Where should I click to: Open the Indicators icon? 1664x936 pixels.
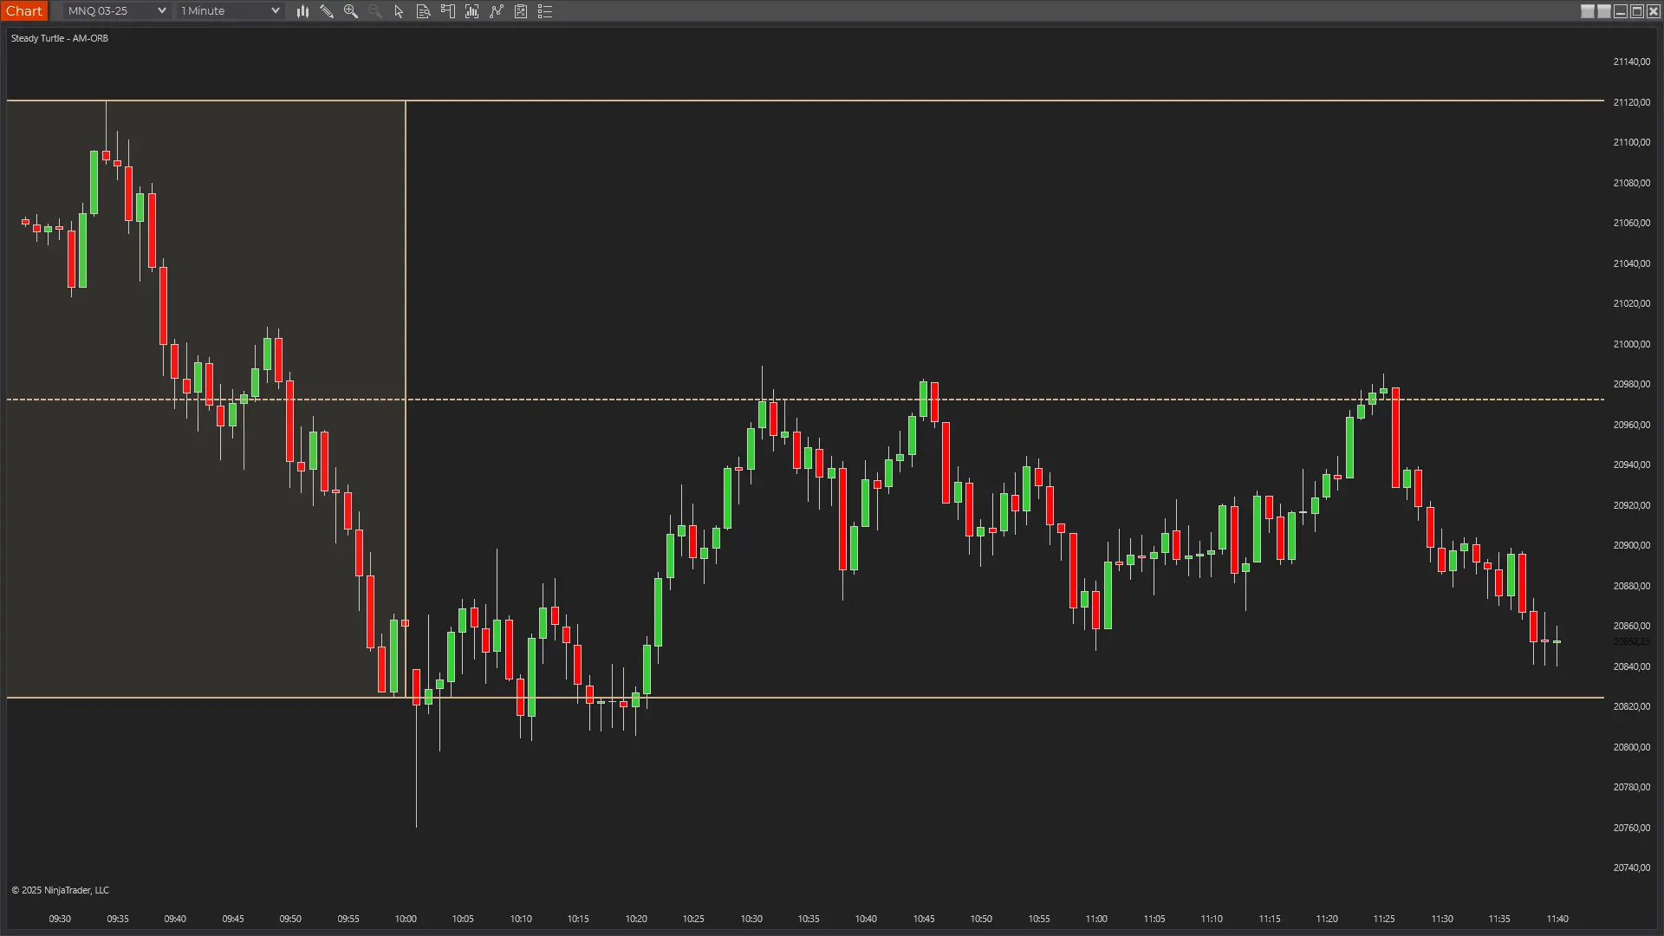497,11
